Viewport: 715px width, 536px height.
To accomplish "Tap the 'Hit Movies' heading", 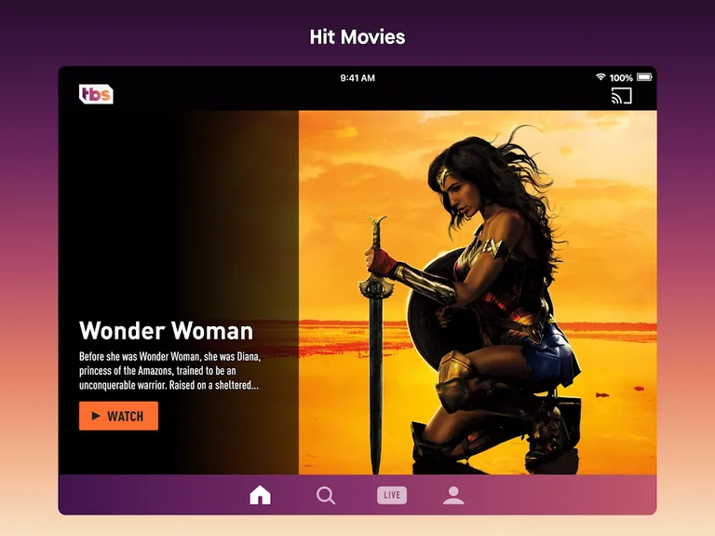I will click(x=357, y=37).
